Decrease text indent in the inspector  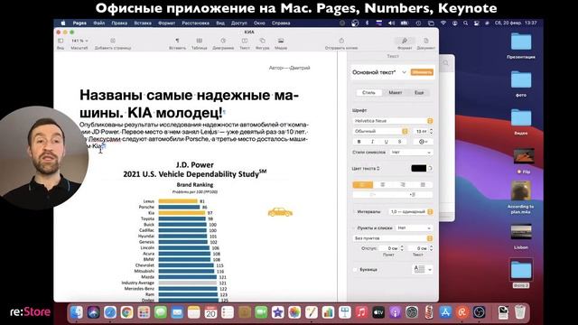372,194
